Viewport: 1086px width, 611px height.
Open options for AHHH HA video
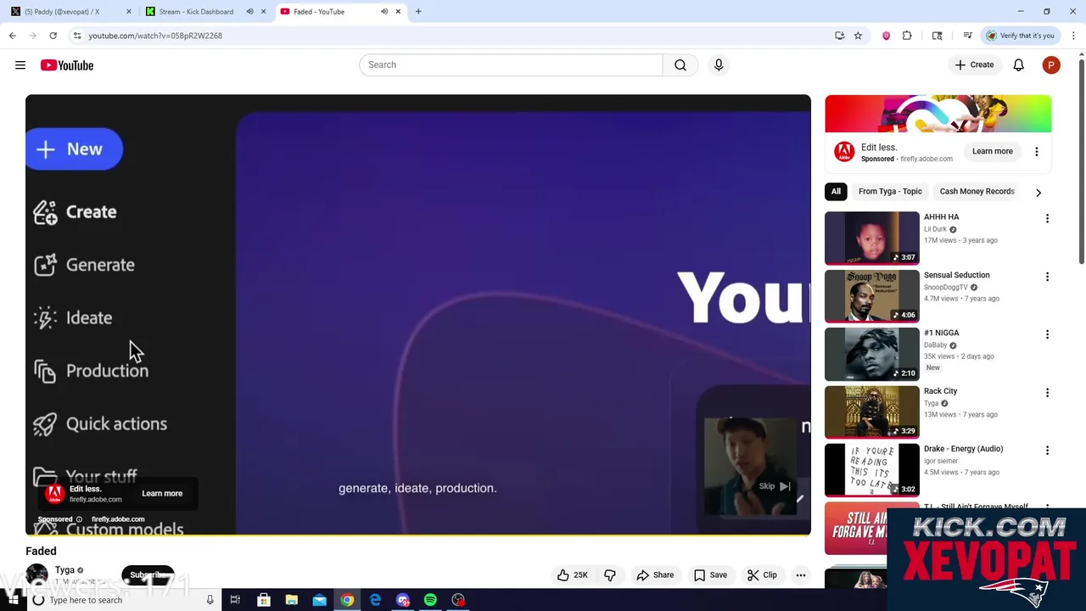pos(1047,219)
